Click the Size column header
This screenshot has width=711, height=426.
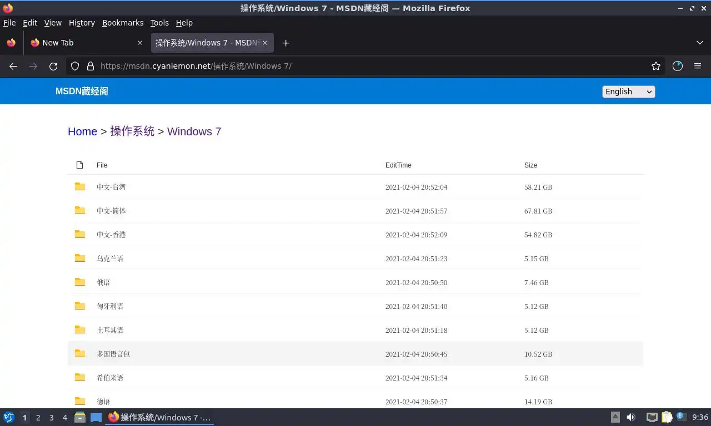(530, 165)
